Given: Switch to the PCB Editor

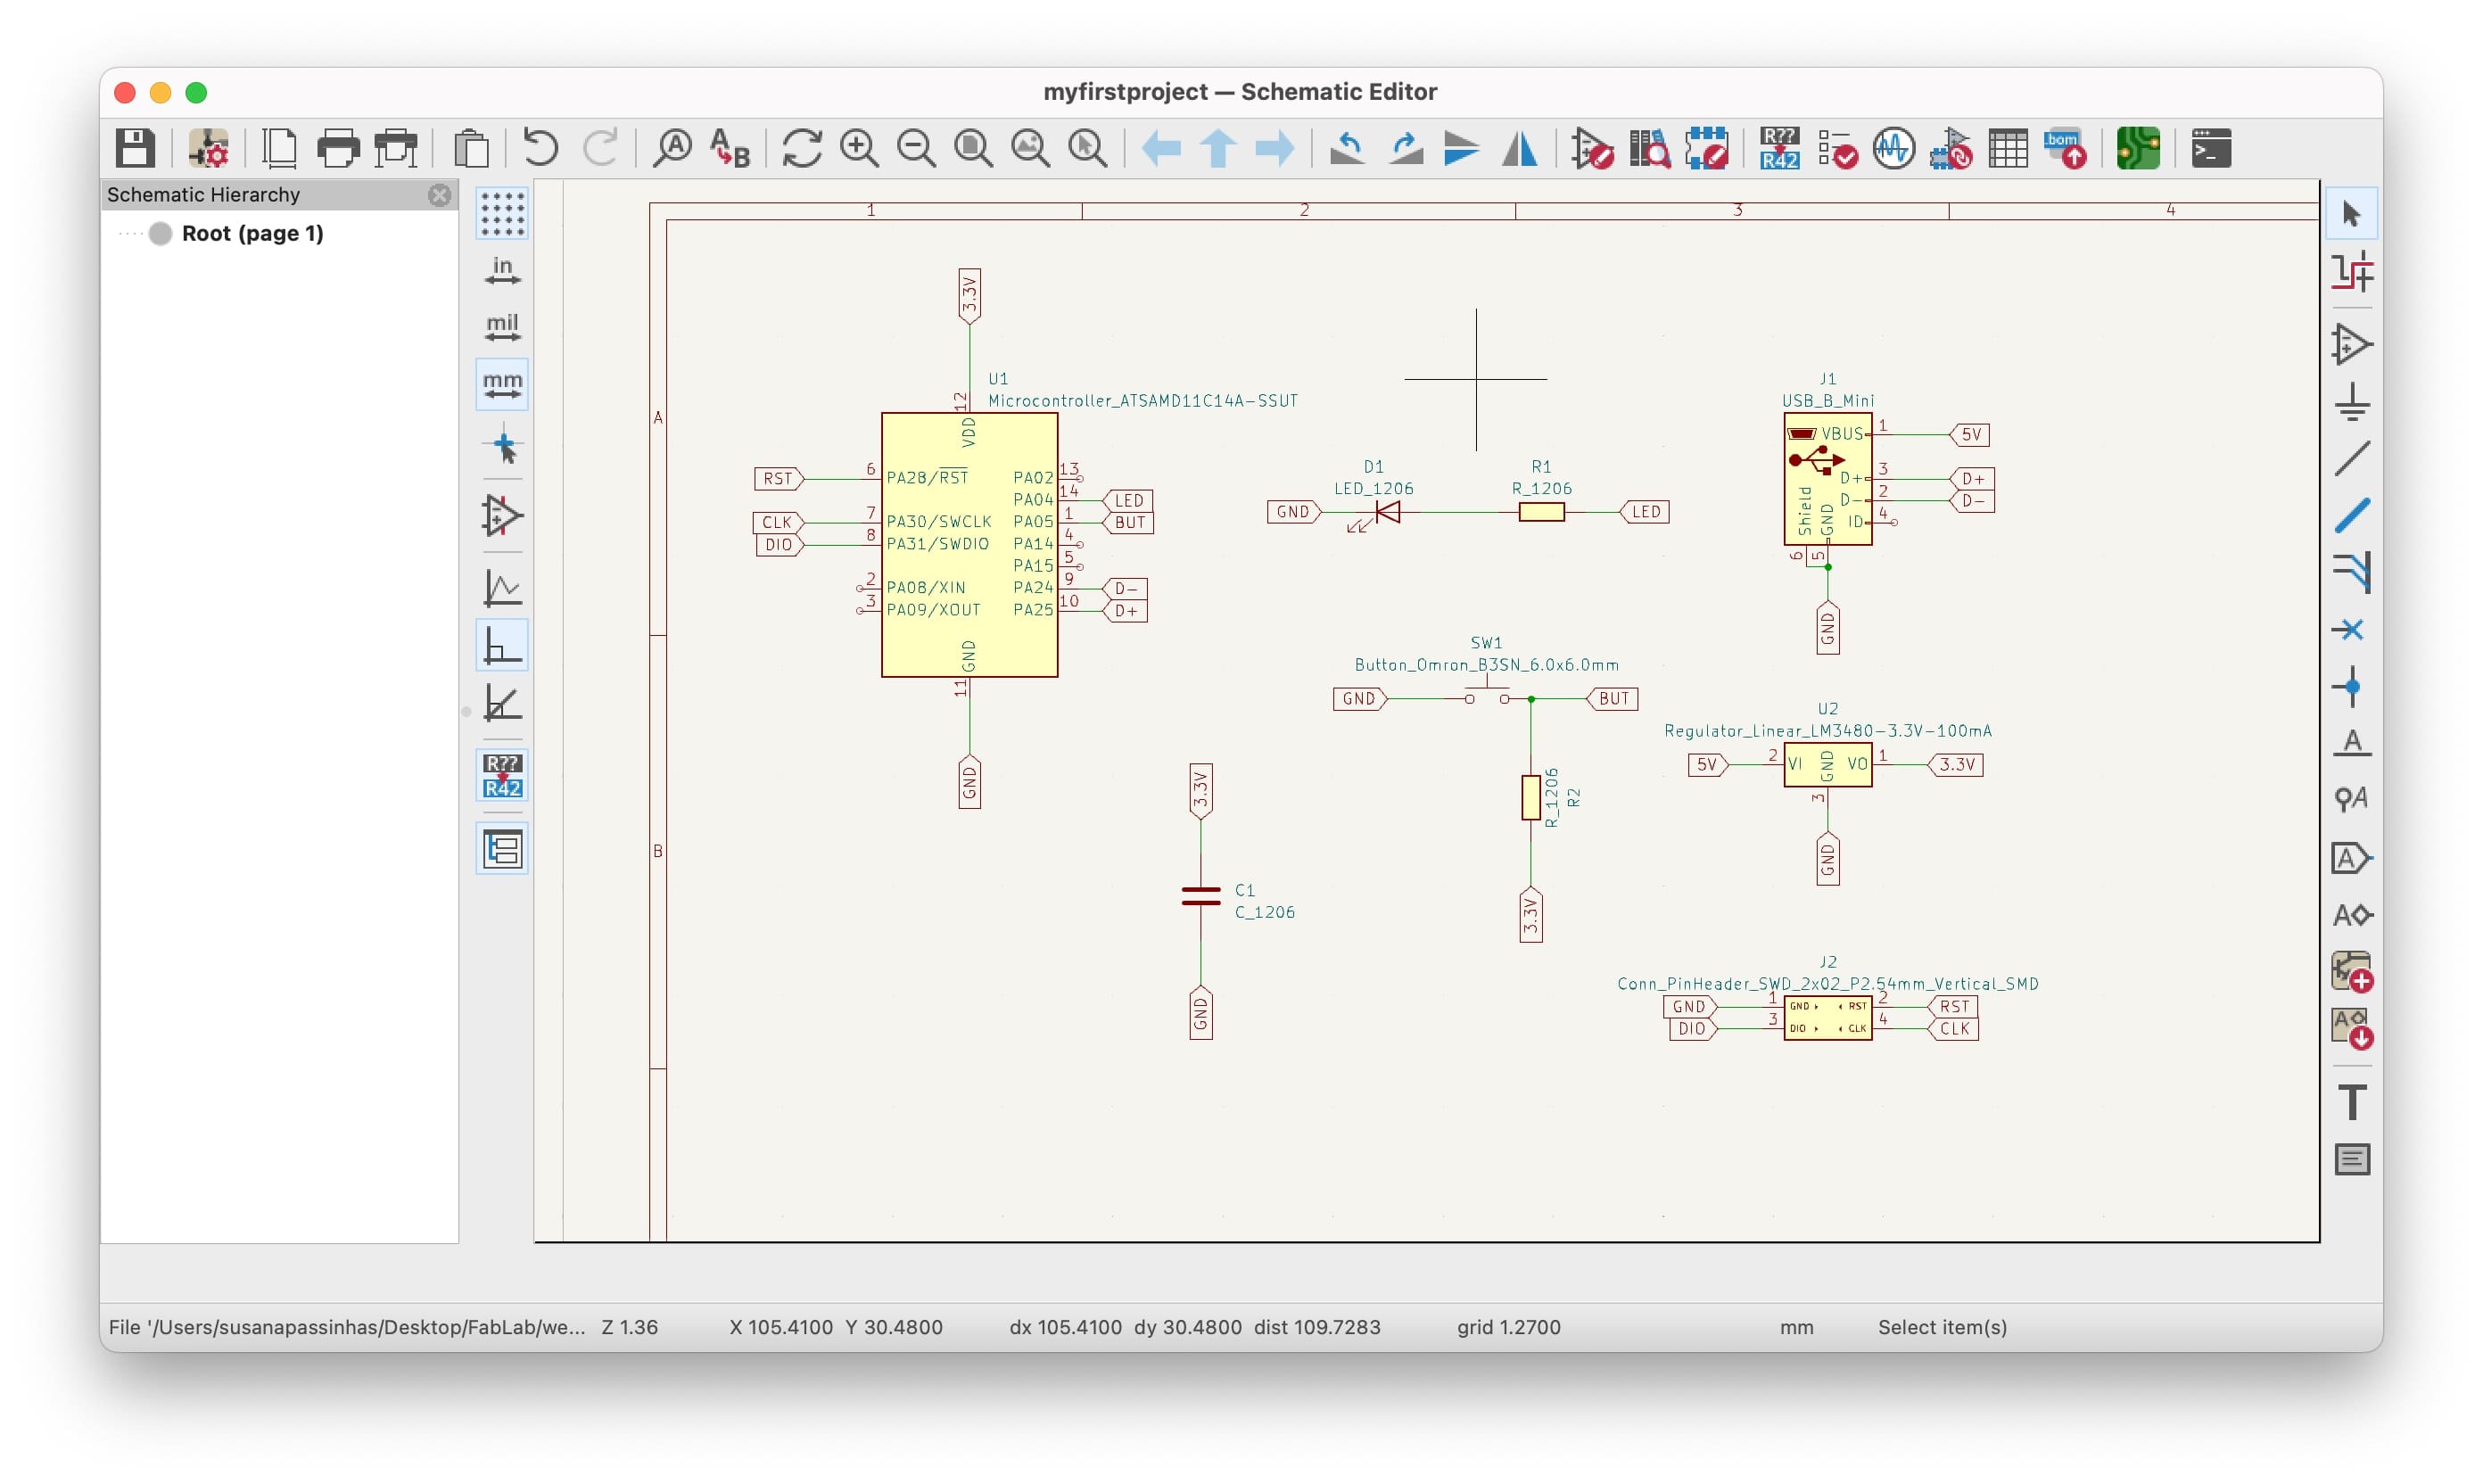Looking at the screenshot, I should (x=2138, y=148).
